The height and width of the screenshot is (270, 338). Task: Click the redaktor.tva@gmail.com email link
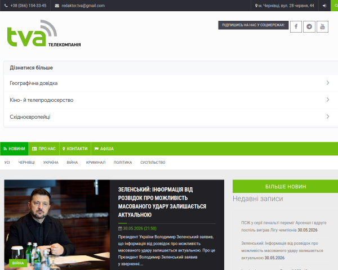pos(83,6)
